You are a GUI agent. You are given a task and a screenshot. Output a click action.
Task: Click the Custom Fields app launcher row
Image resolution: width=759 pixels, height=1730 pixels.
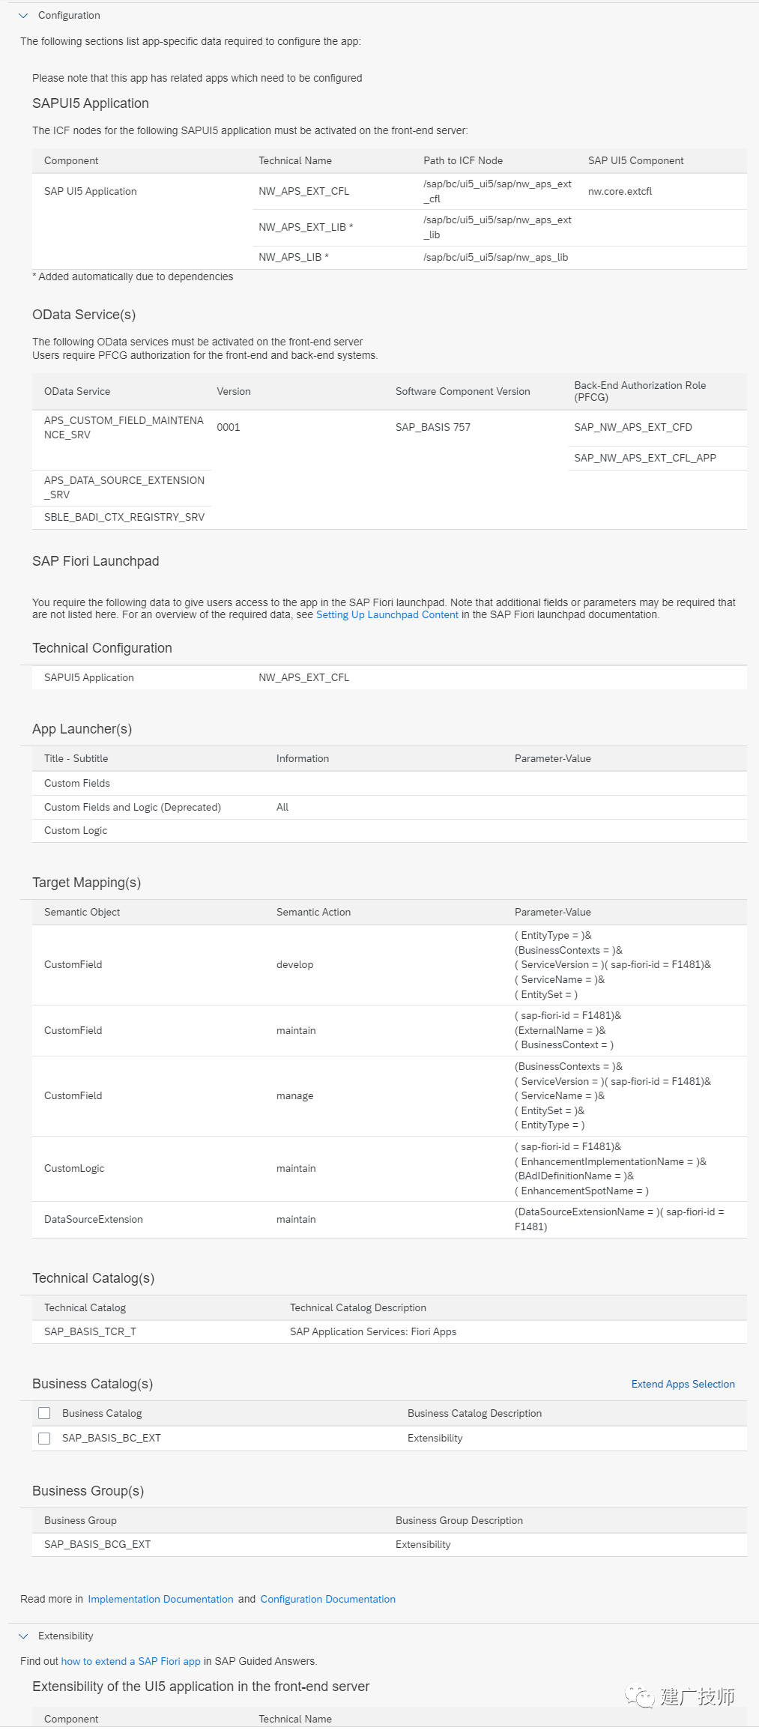point(389,783)
